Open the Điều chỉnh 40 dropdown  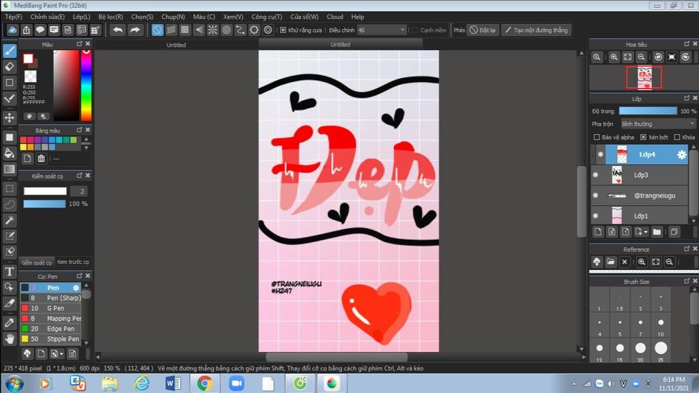[x=382, y=30]
